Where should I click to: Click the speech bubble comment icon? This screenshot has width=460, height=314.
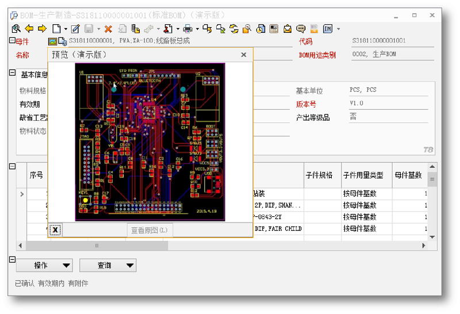click(301, 28)
